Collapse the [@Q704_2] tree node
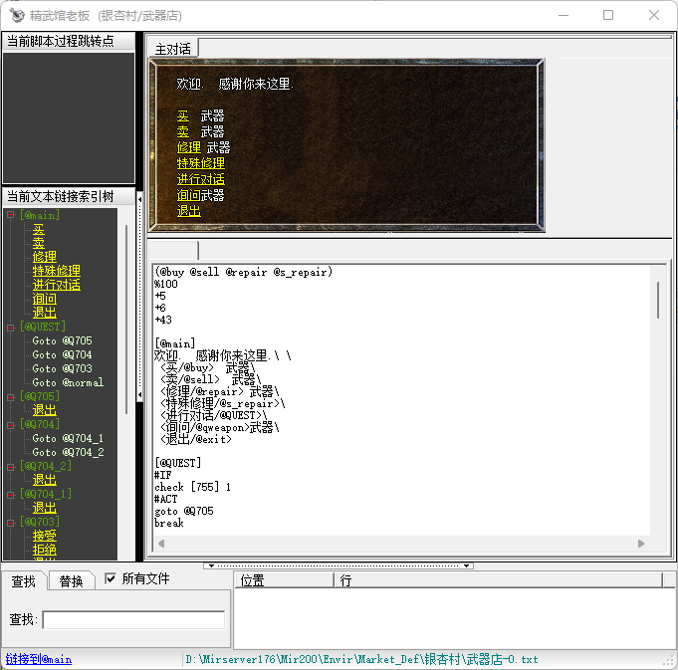Image resolution: width=678 pixels, height=670 pixels. coord(11,467)
